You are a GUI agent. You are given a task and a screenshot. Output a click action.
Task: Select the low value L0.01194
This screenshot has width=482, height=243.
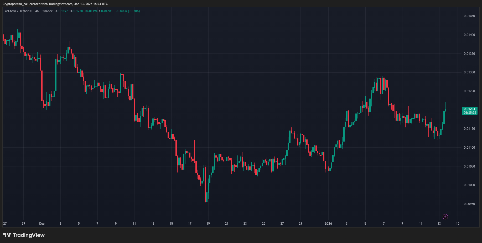click(91, 11)
